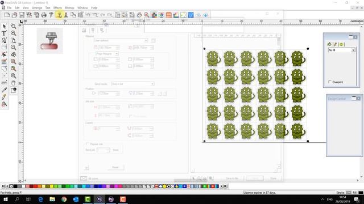
Task: Open Google Chrome from the taskbar
Action: (64, 199)
